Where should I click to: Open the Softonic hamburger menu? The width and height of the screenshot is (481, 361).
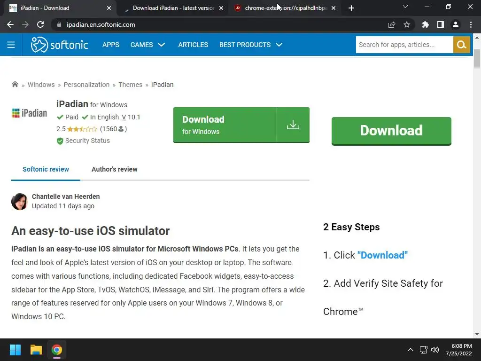click(x=11, y=45)
